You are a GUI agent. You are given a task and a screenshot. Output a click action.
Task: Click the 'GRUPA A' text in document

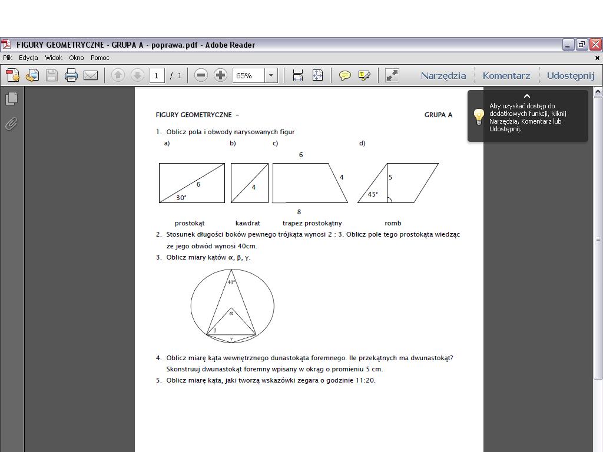(x=438, y=115)
